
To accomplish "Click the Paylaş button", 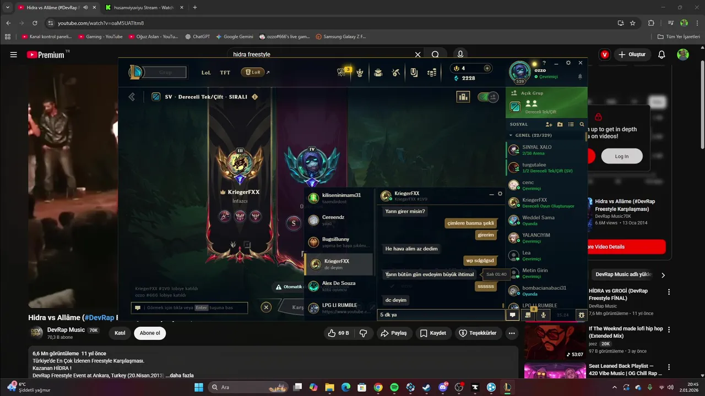I will pyautogui.click(x=395, y=333).
